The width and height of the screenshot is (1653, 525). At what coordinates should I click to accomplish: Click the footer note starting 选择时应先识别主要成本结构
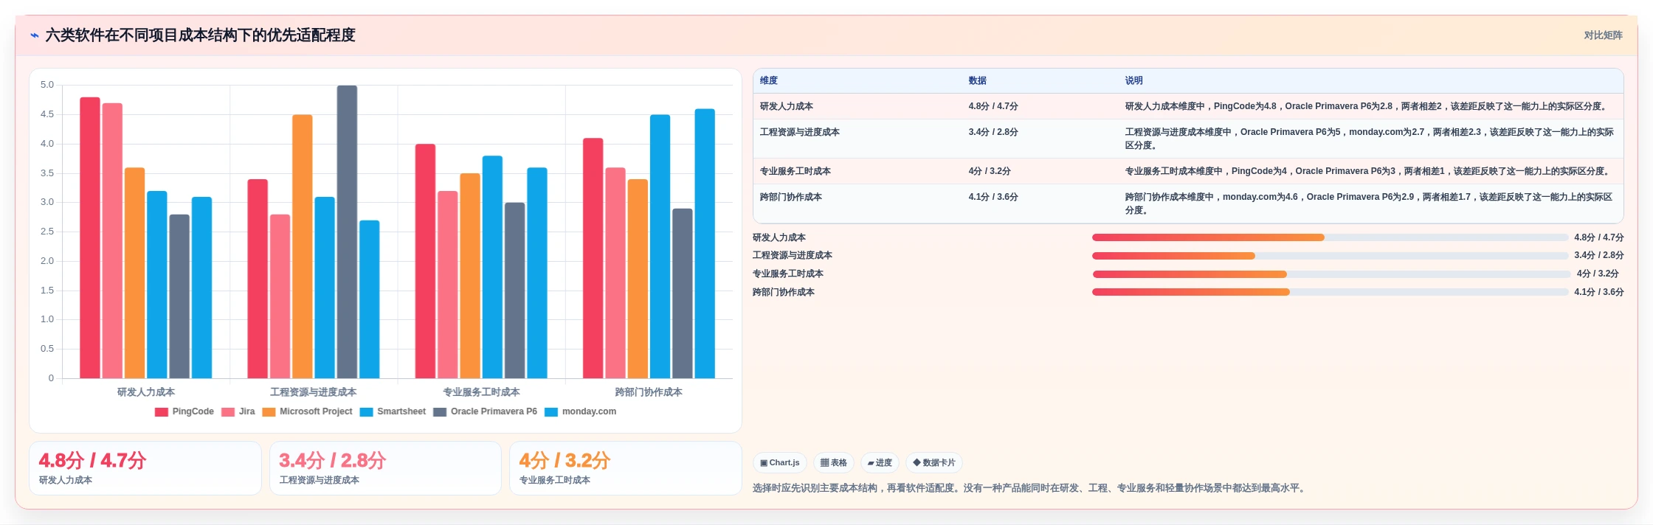click(1031, 488)
